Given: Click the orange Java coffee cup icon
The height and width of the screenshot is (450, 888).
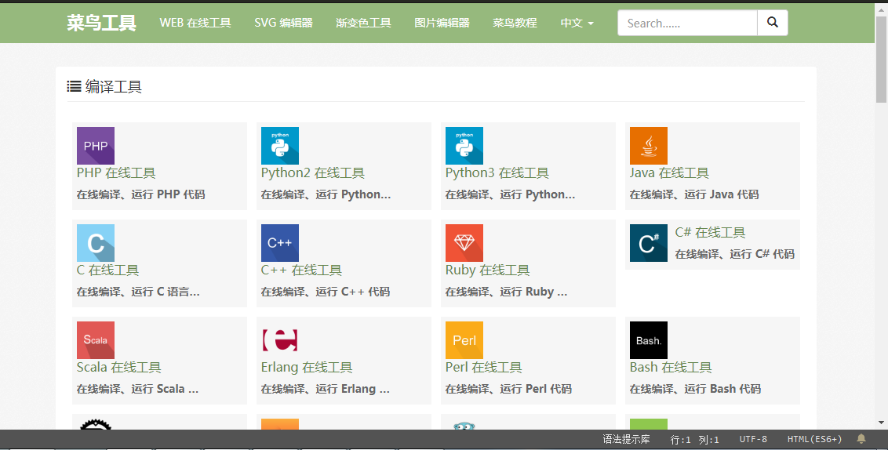Looking at the screenshot, I should click(x=649, y=146).
